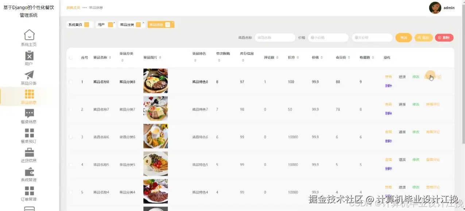The image size is (465, 211).
Task: Click the yellow 查询 search button
Action: (404, 37)
